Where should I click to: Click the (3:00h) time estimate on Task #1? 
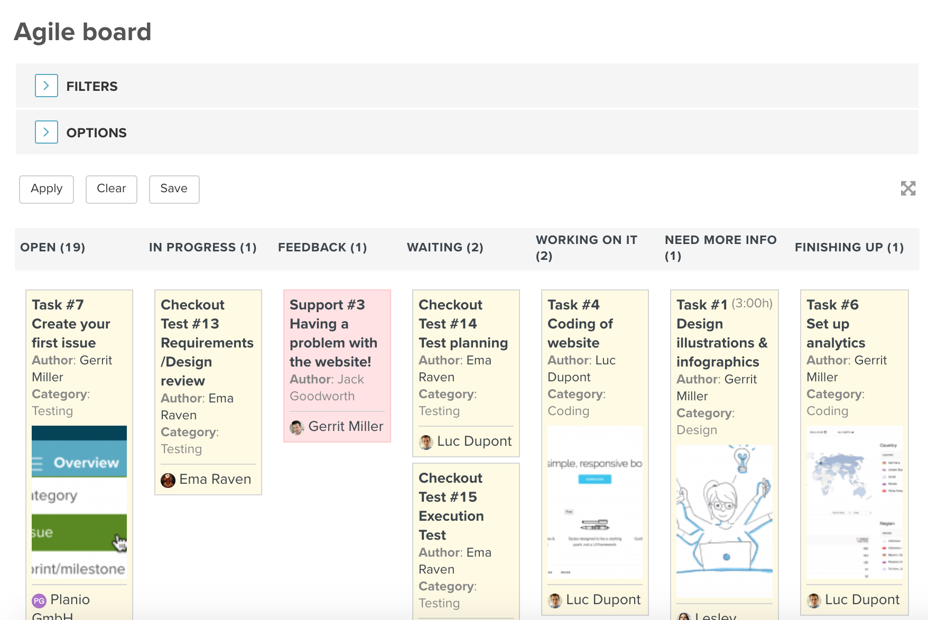(x=752, y=303)
